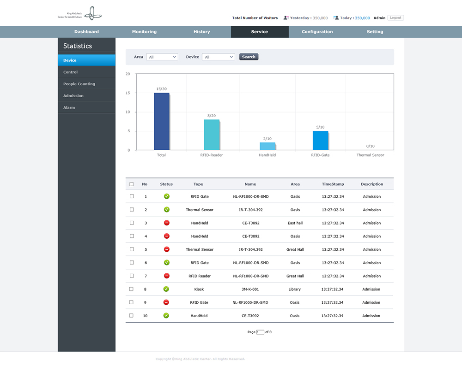
Task: Check the checkbox for row 2
Action: pyautogui.click(x=132, y=210)
